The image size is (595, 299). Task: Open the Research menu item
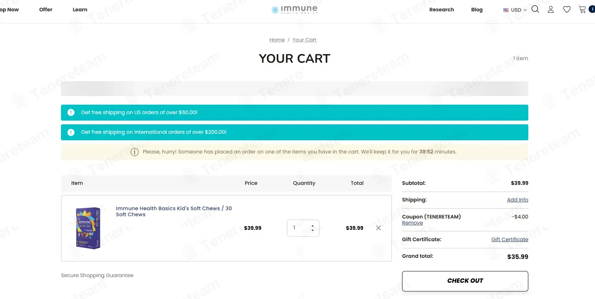coord(442,9)
